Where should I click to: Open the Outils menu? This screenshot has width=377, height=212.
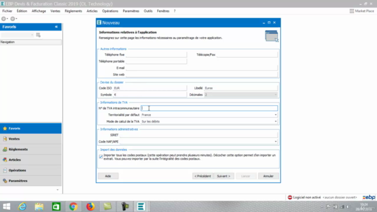click(148, 11)
